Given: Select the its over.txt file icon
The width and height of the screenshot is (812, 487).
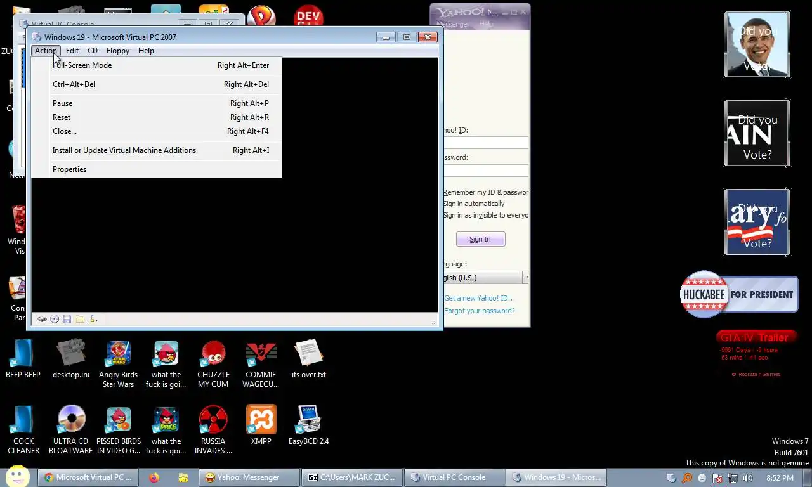Looking at the screenshot, I should [309, 359].
